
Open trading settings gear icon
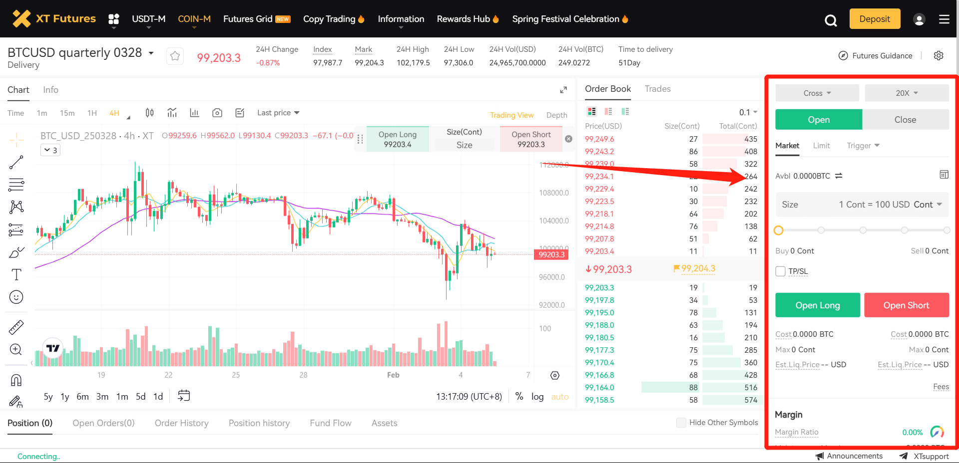[939, 55]
